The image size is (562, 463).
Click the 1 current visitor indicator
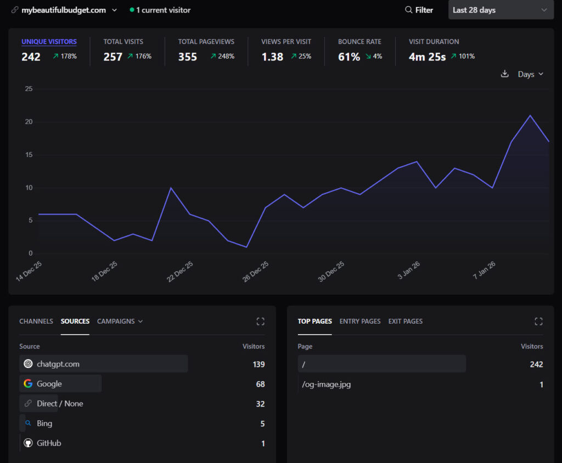(160, 10)
